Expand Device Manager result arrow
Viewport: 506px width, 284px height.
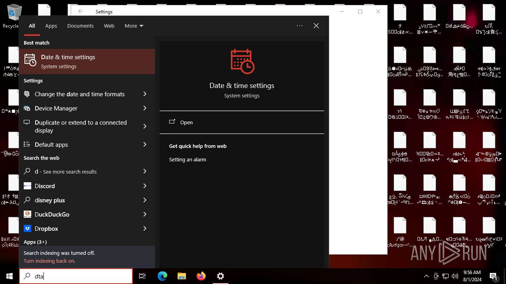[145, 108]
